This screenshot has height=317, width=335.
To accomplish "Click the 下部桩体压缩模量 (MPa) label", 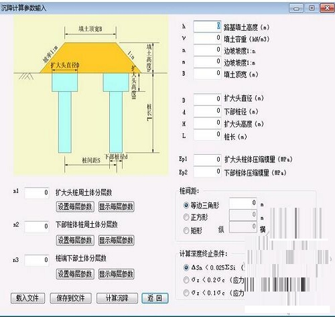I will click(x=255, y=172).
